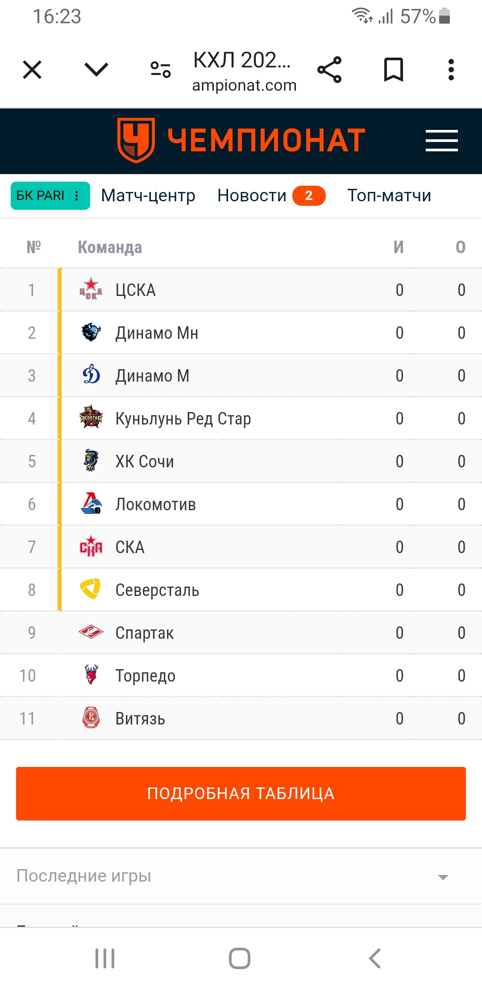Open the hamburger menu in Чемпионат header
The width and height of the screenshot is (482, 991).
(441, 141)
